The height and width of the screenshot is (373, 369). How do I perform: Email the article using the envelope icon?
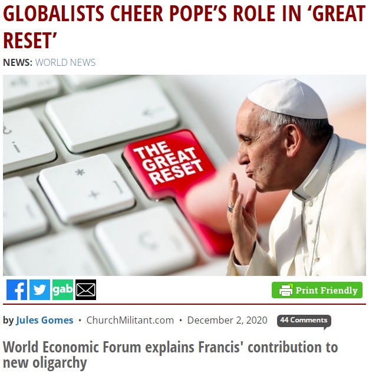[x=86, y=289]
